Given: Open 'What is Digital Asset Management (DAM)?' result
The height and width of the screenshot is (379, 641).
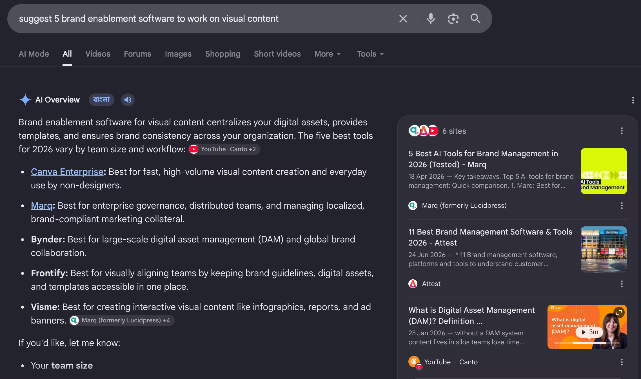Looking at the screenshot, I should pyautogui.click(x=471, y=315).
